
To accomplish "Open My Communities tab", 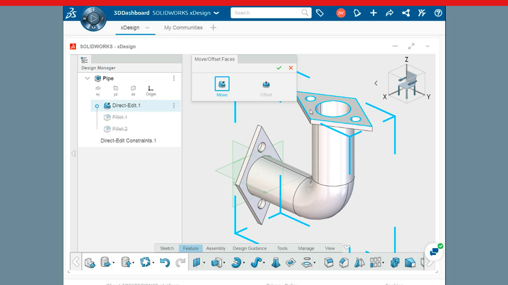I will [183, 28].
